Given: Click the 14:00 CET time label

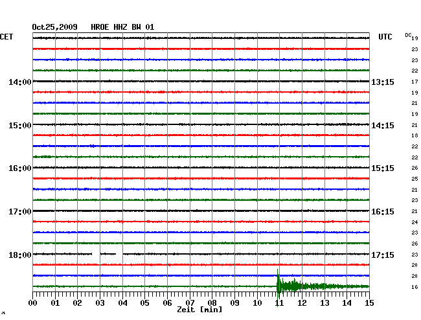Looking at the screenshot, I should coord(20,82).
